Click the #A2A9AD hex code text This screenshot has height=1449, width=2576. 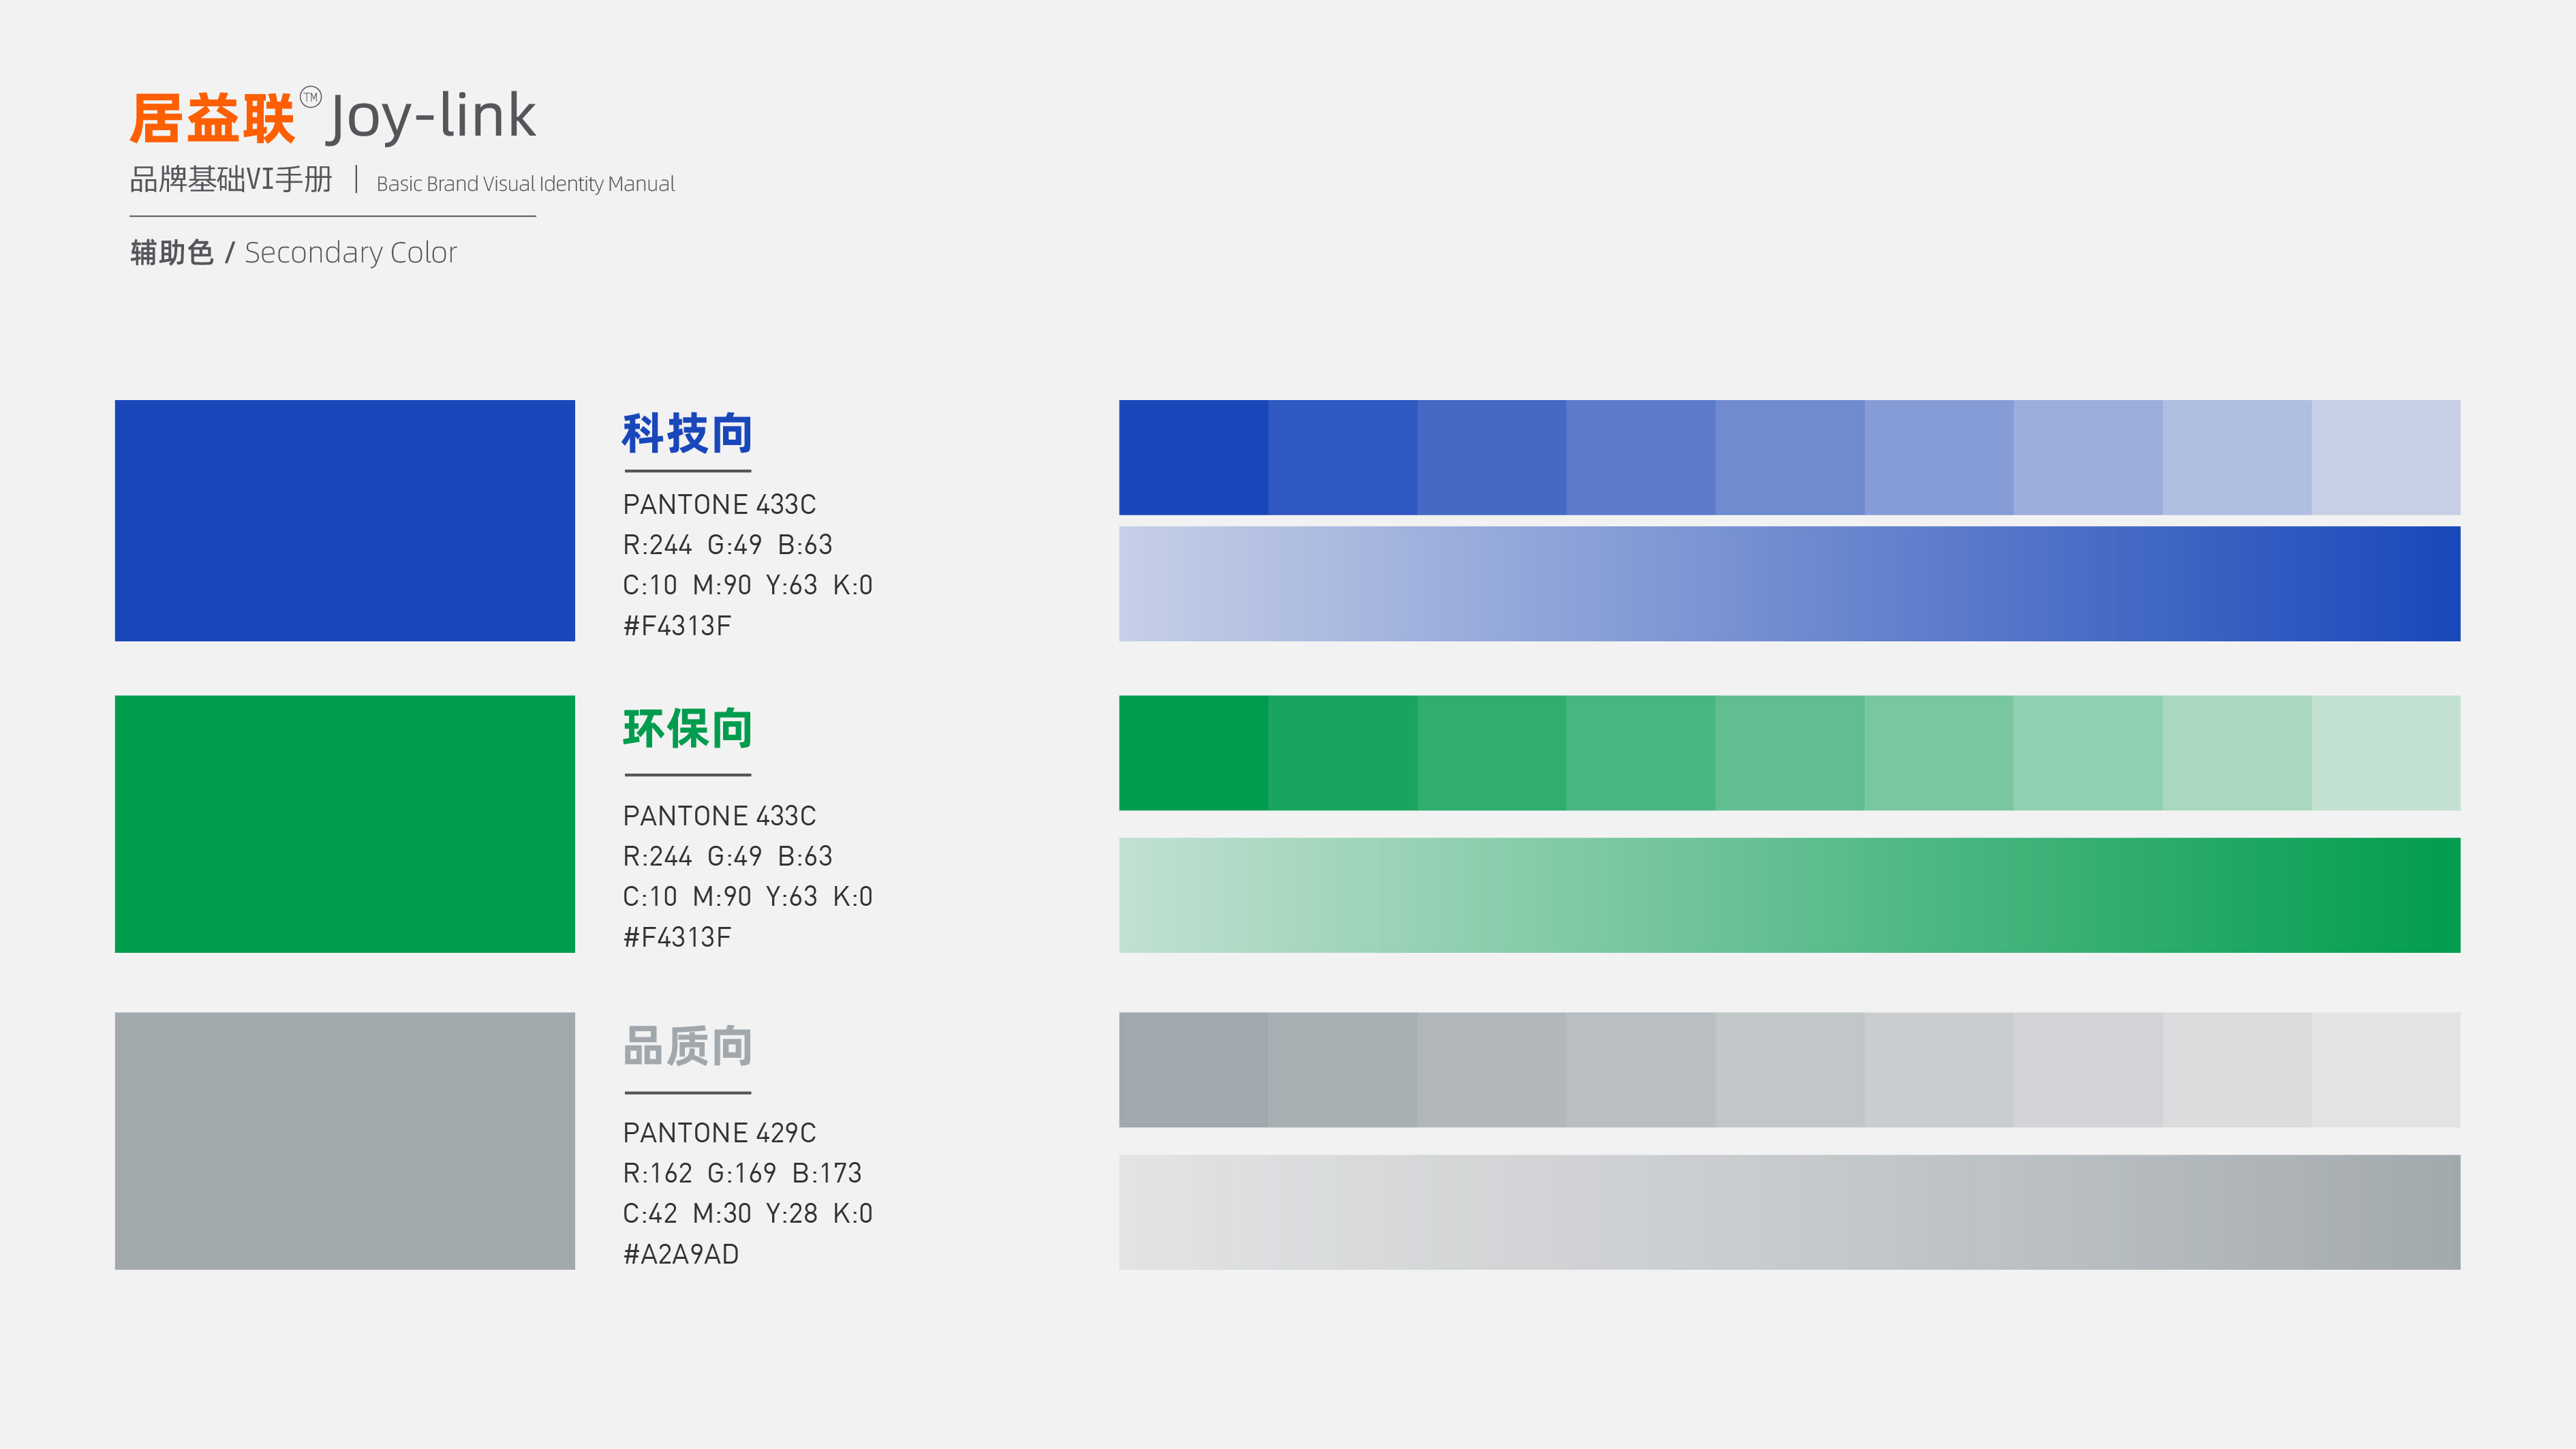681,1254
